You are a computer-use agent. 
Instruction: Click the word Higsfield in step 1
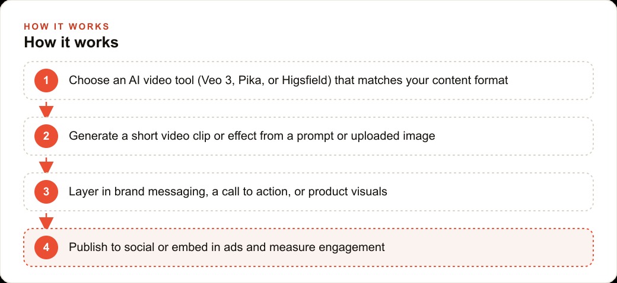pos(307,81)
